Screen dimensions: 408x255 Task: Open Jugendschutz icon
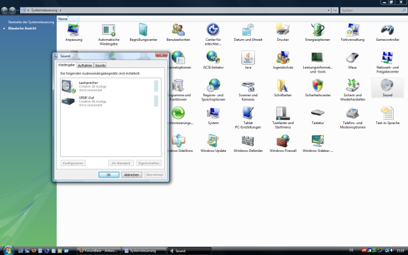283,60
